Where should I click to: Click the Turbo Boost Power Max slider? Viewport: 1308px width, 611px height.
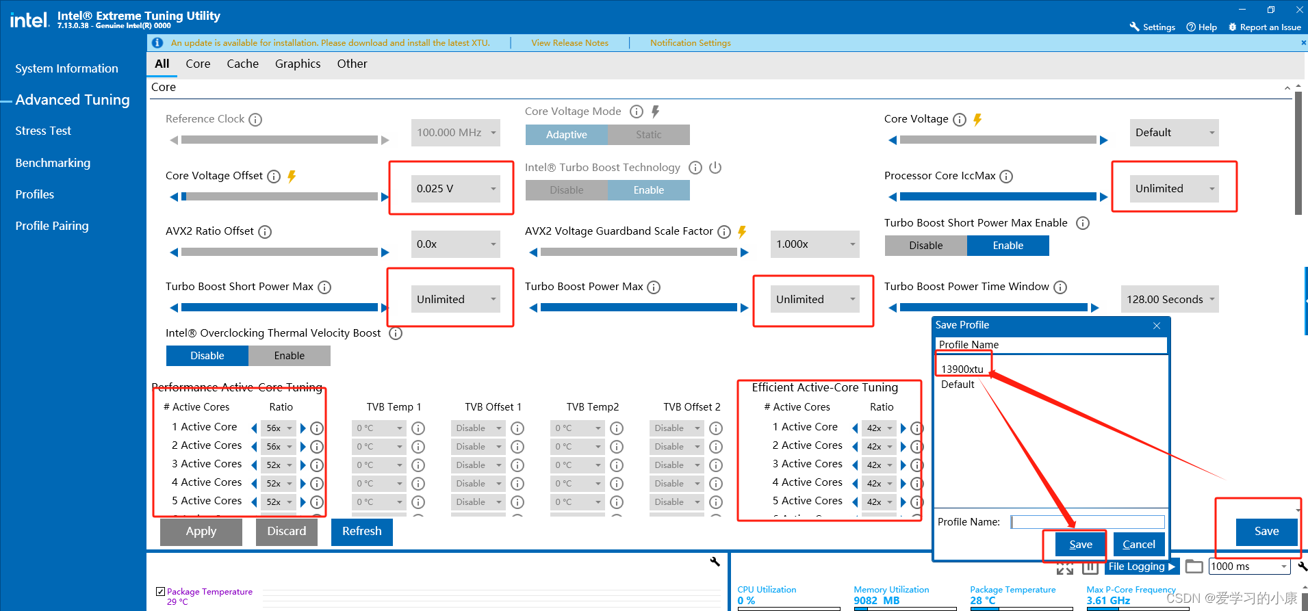point(639,308)
